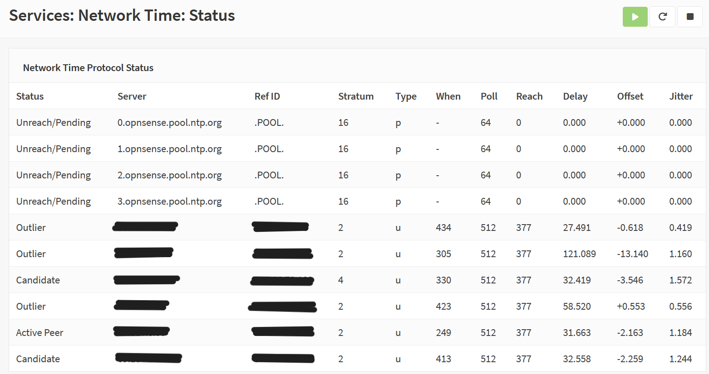Click the Ref ID column header

pos(267,96)
